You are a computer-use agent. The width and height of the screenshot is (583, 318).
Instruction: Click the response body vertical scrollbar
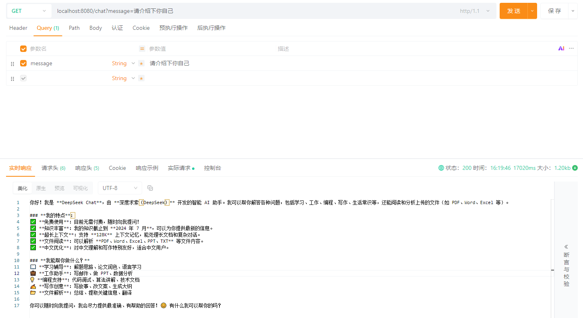point(552,258)
